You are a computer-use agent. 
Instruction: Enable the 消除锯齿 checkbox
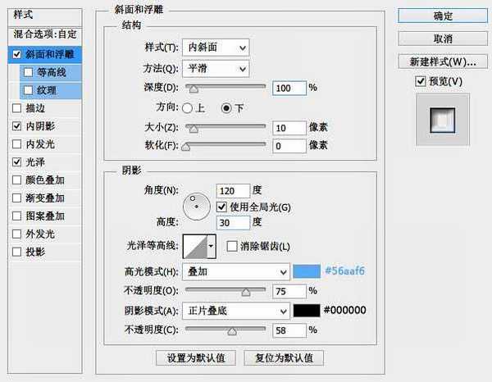click(x=231, y=246)
